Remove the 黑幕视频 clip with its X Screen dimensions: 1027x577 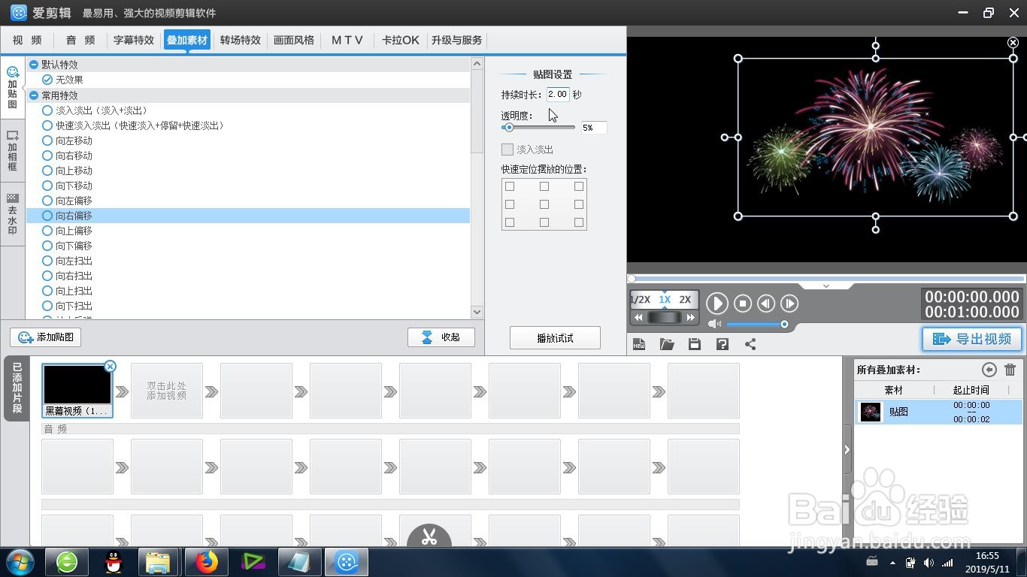click(x=110, y=367)
